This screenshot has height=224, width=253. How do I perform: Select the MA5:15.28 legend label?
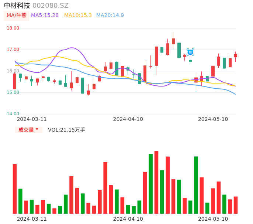click(45, 15)
